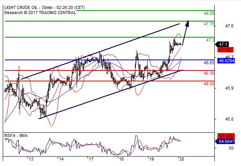This screenshot has height=166, width=241.
Task: Click the red 46.05 support label
Action: coord(209,84)
